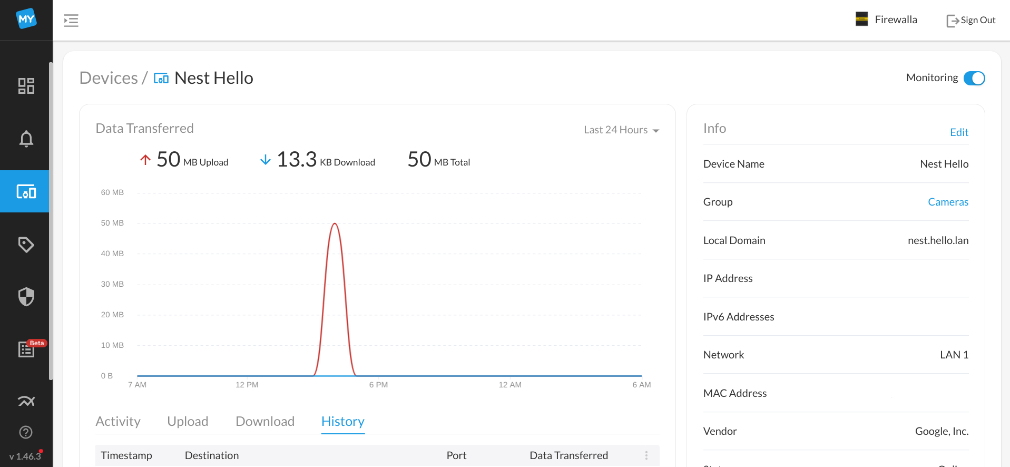Open the network flows icon in sidebar
Screen dimensions: 1010x467
pos(26,401)
